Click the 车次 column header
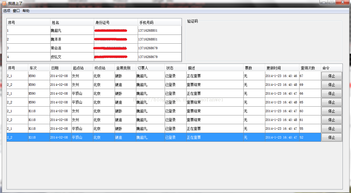 tap(39, 68)
